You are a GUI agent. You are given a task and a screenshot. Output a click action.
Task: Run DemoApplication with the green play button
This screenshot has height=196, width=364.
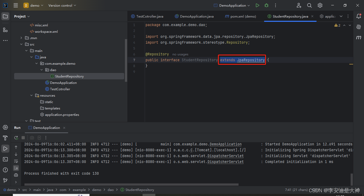tap(257, 5)
